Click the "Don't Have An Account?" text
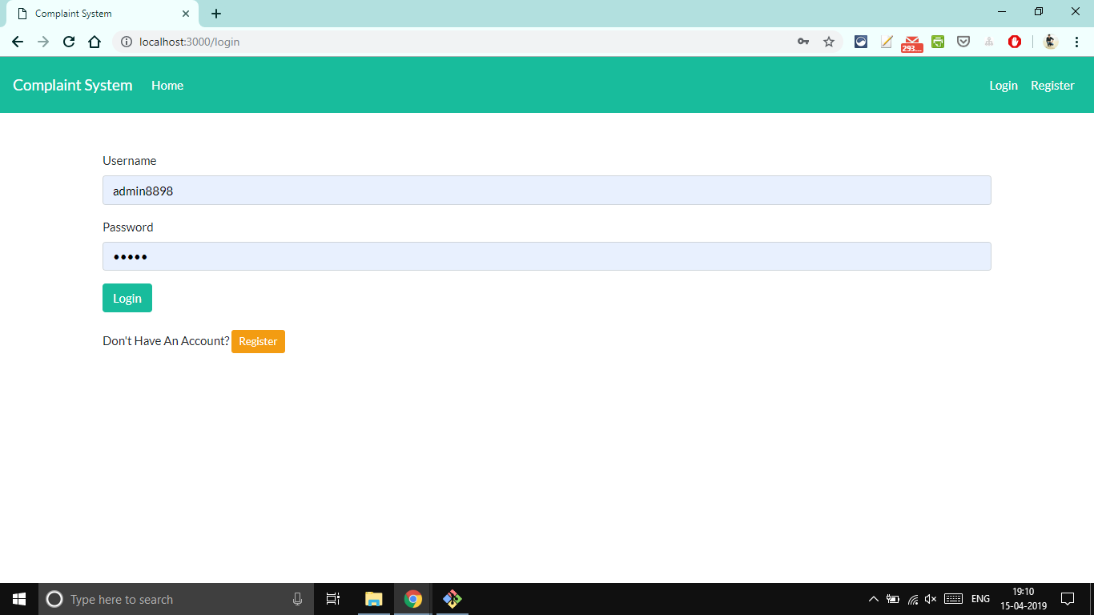This screenshot has height=615, width=1094. click(166, 341)
